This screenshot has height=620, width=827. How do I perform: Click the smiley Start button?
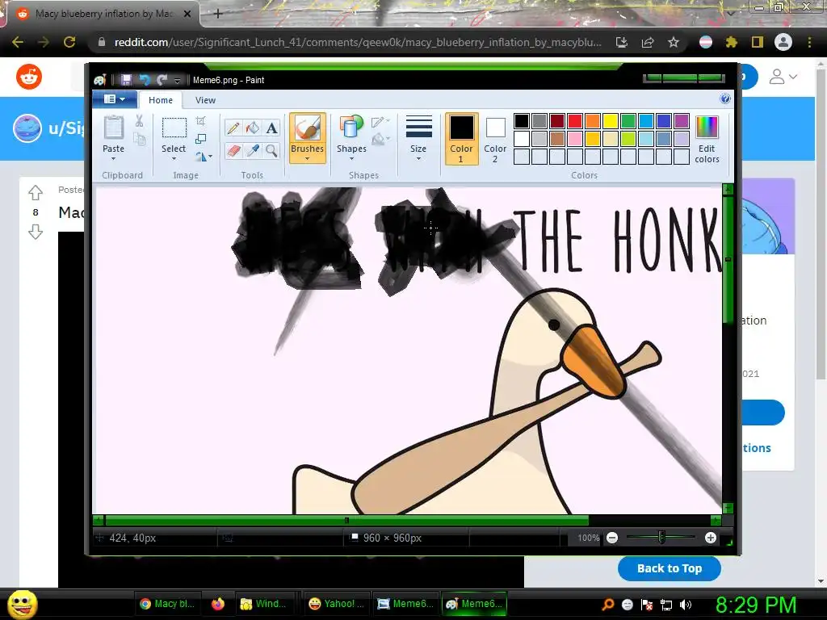tap(22, 604)
